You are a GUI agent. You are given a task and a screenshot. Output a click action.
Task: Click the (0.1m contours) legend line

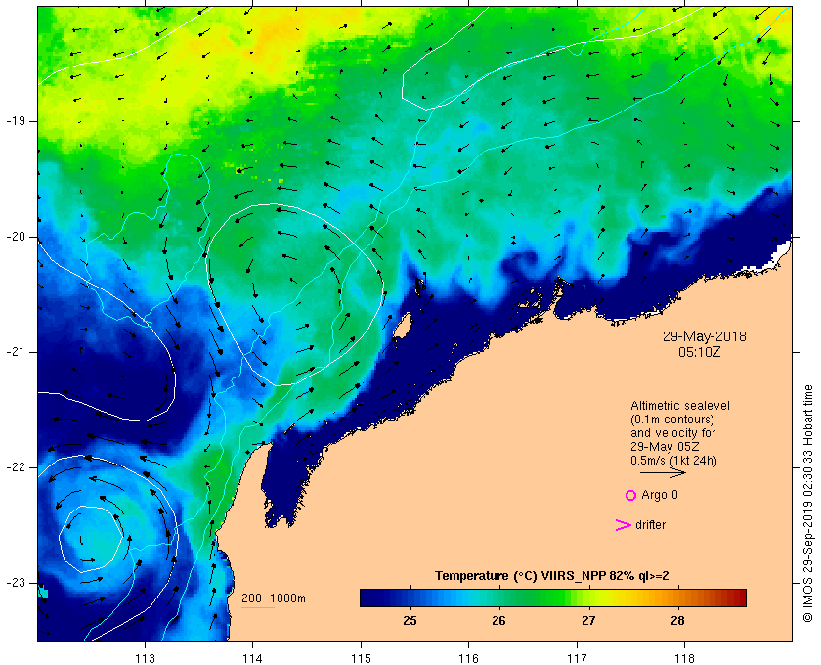coord(672,420)
